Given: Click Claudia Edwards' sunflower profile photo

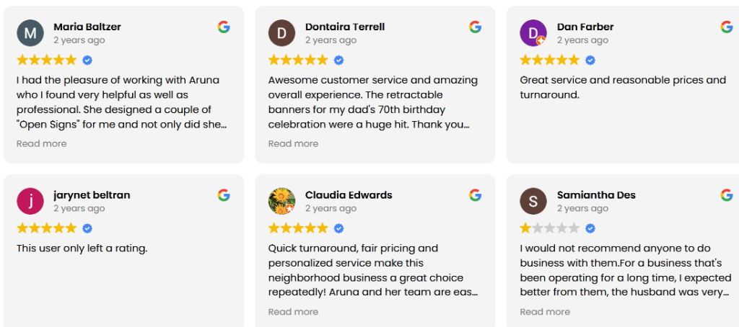Looking at the screenshot, I should (x=281, y=201).
